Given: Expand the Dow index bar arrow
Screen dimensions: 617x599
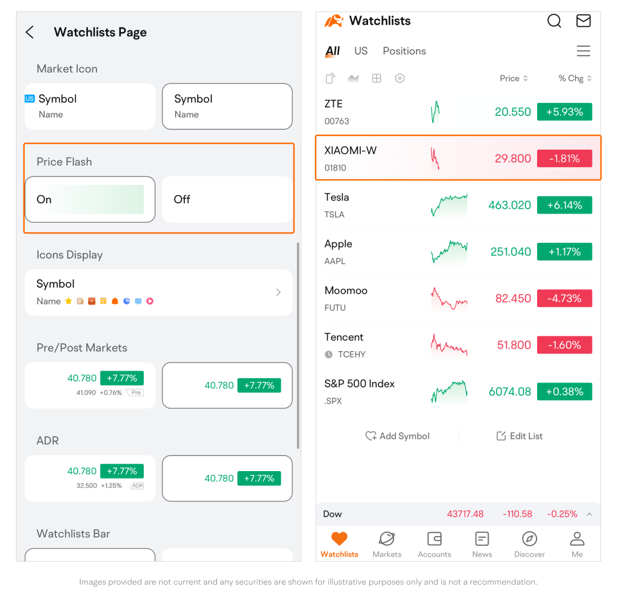Looking at the screenshot, I should pyautogui.click(x=590, y=514).
